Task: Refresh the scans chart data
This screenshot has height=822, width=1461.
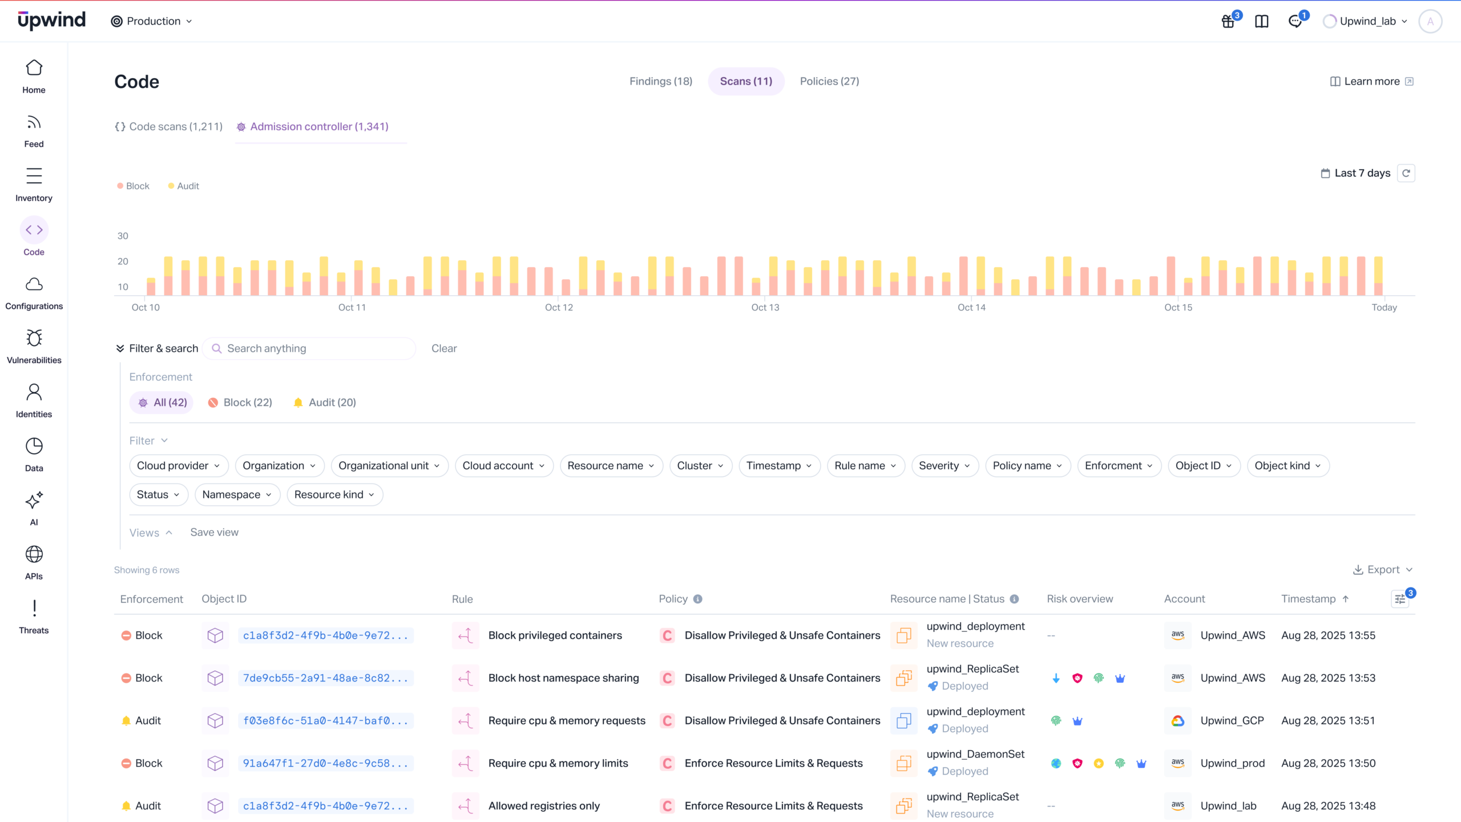Action: (x=1406, y=173)
